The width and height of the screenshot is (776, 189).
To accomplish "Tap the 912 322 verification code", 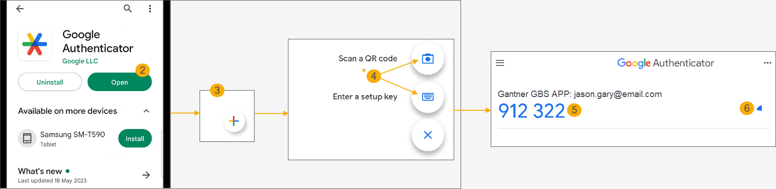I will click(531, 111).
